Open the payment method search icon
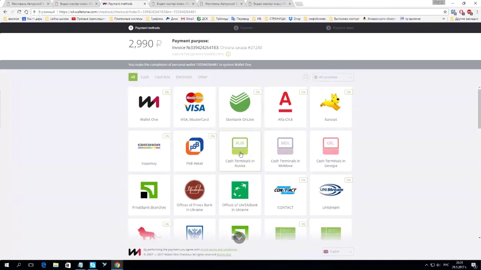481x270 pixels. [306, 77]
